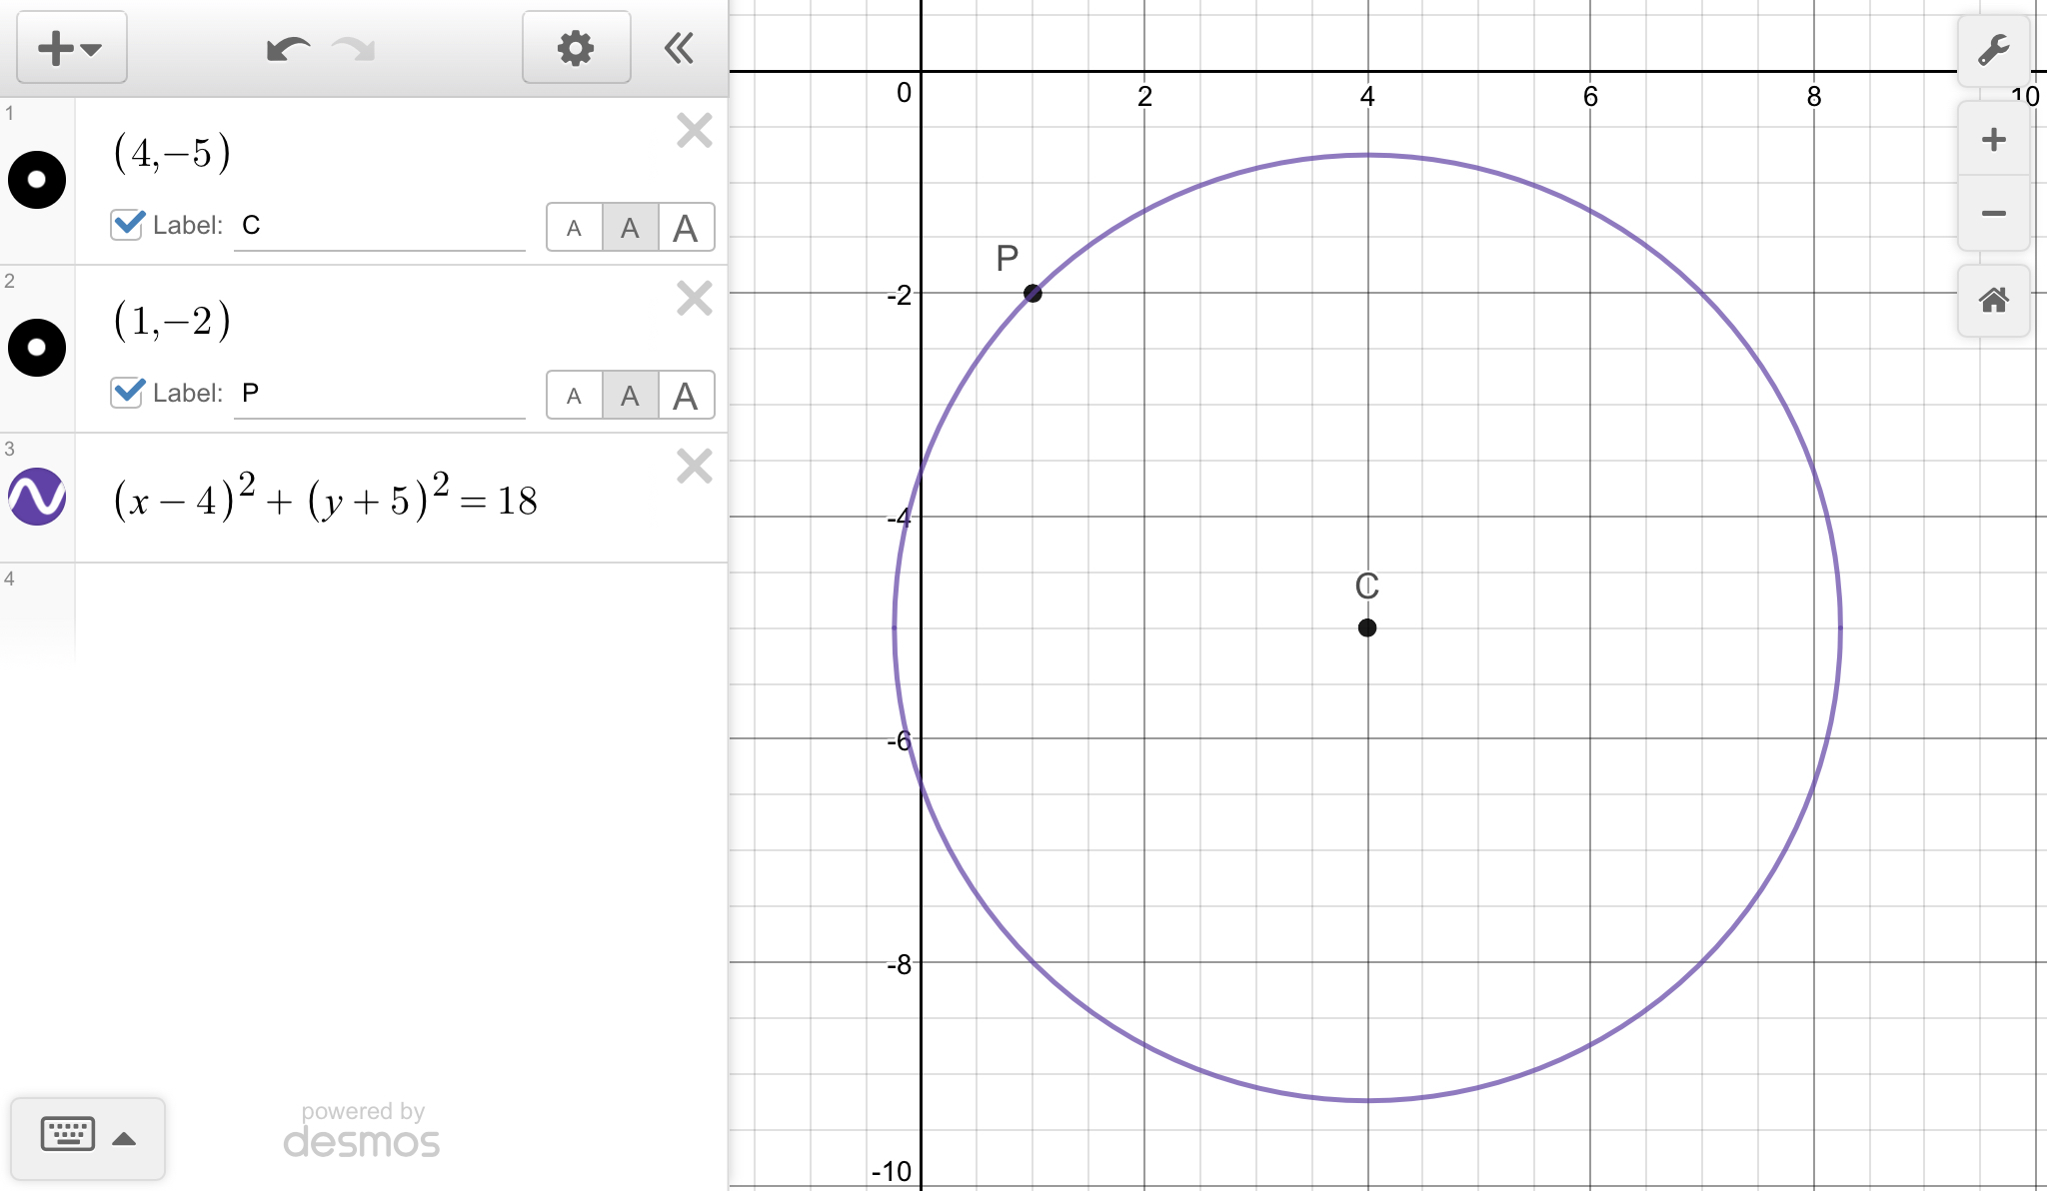Zoom in with the plus button

coord(1993,139)
